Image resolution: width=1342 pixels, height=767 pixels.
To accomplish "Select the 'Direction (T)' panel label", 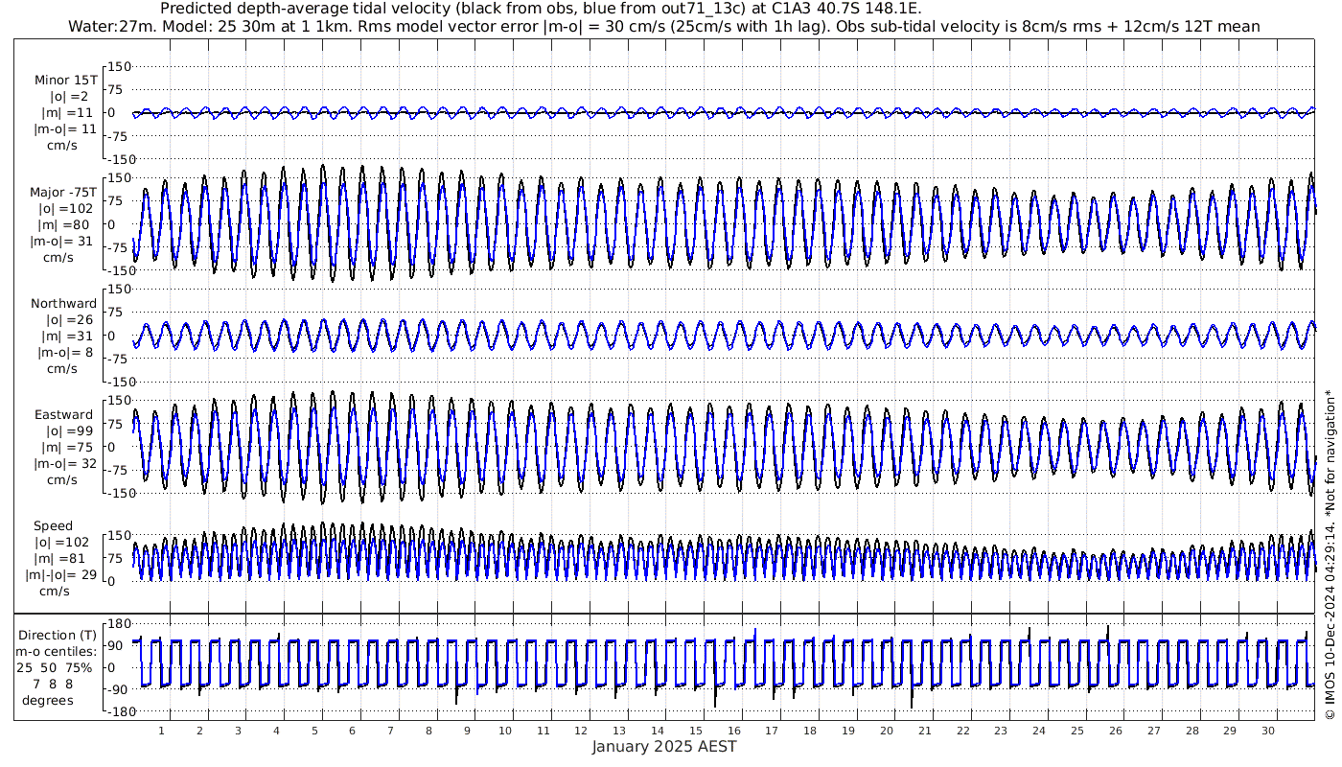I will click(58, 636).
